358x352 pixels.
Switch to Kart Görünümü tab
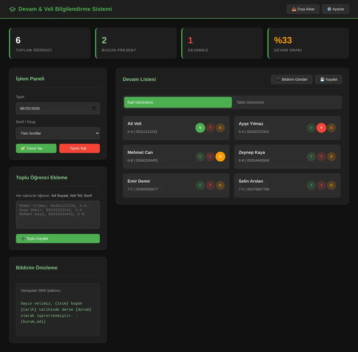pyautogui.click(x=178, y=102)
